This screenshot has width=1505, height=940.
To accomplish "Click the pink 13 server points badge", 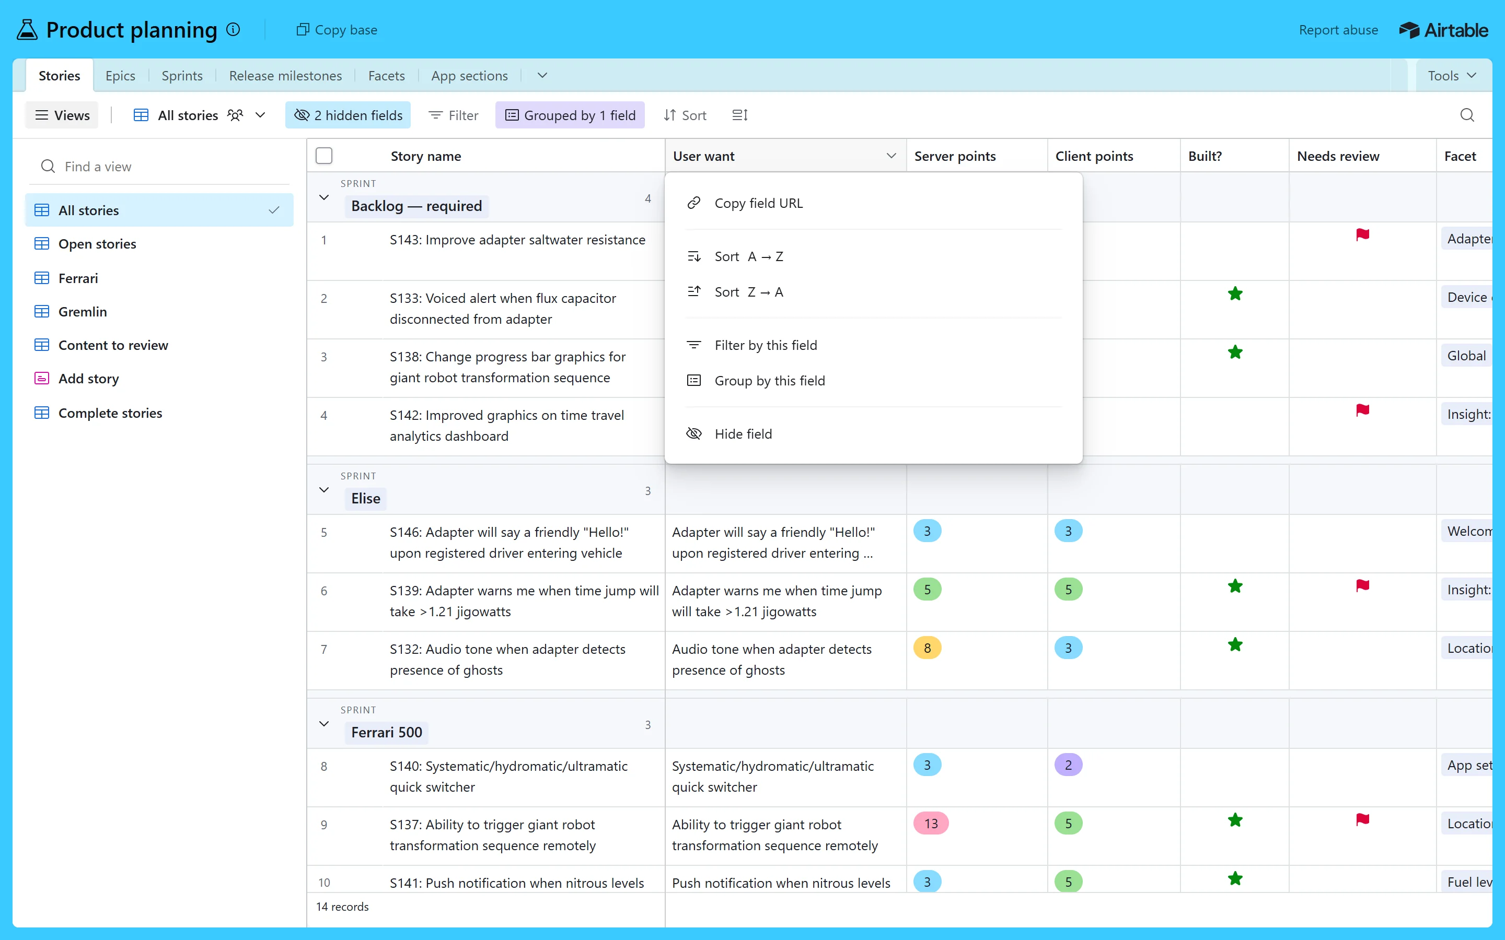I will click(931, 823).
